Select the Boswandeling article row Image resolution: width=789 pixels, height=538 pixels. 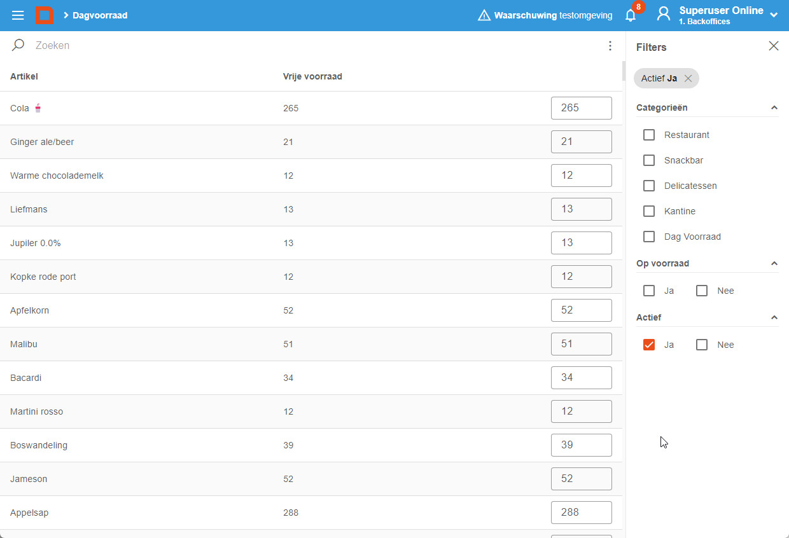click(311, 445)
